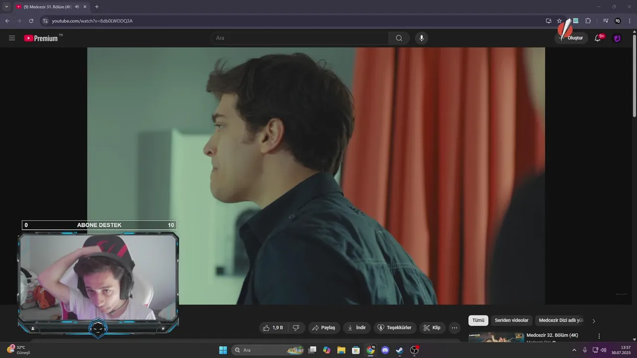This screenshot has width=637, height=358.
Task: Click the Oluştur create button
Action: point(571,38)
